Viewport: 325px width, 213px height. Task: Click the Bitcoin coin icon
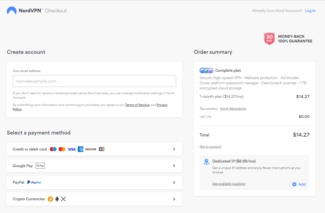point(50,199)
